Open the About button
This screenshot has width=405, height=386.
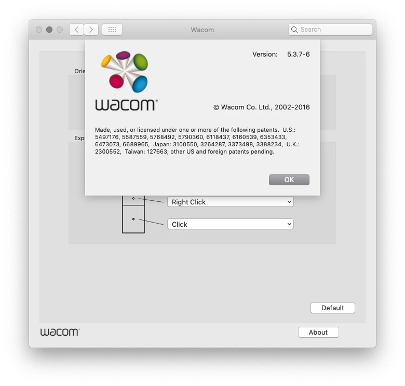pyautogui.click(x=318, y=332)
